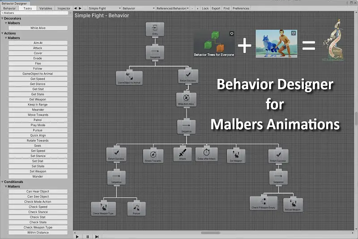
Task: Click the vertical scrollbar of the graph
Action: [x=356, y=118]
